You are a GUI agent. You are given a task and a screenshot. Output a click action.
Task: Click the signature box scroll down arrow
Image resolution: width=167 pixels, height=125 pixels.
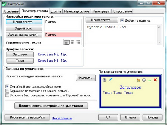159,42
